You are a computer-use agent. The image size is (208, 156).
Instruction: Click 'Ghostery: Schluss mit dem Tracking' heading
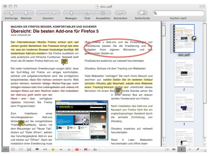click(115, 68)
